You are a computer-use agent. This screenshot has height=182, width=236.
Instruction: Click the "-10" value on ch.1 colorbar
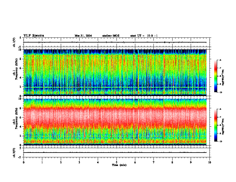point(220,92)
